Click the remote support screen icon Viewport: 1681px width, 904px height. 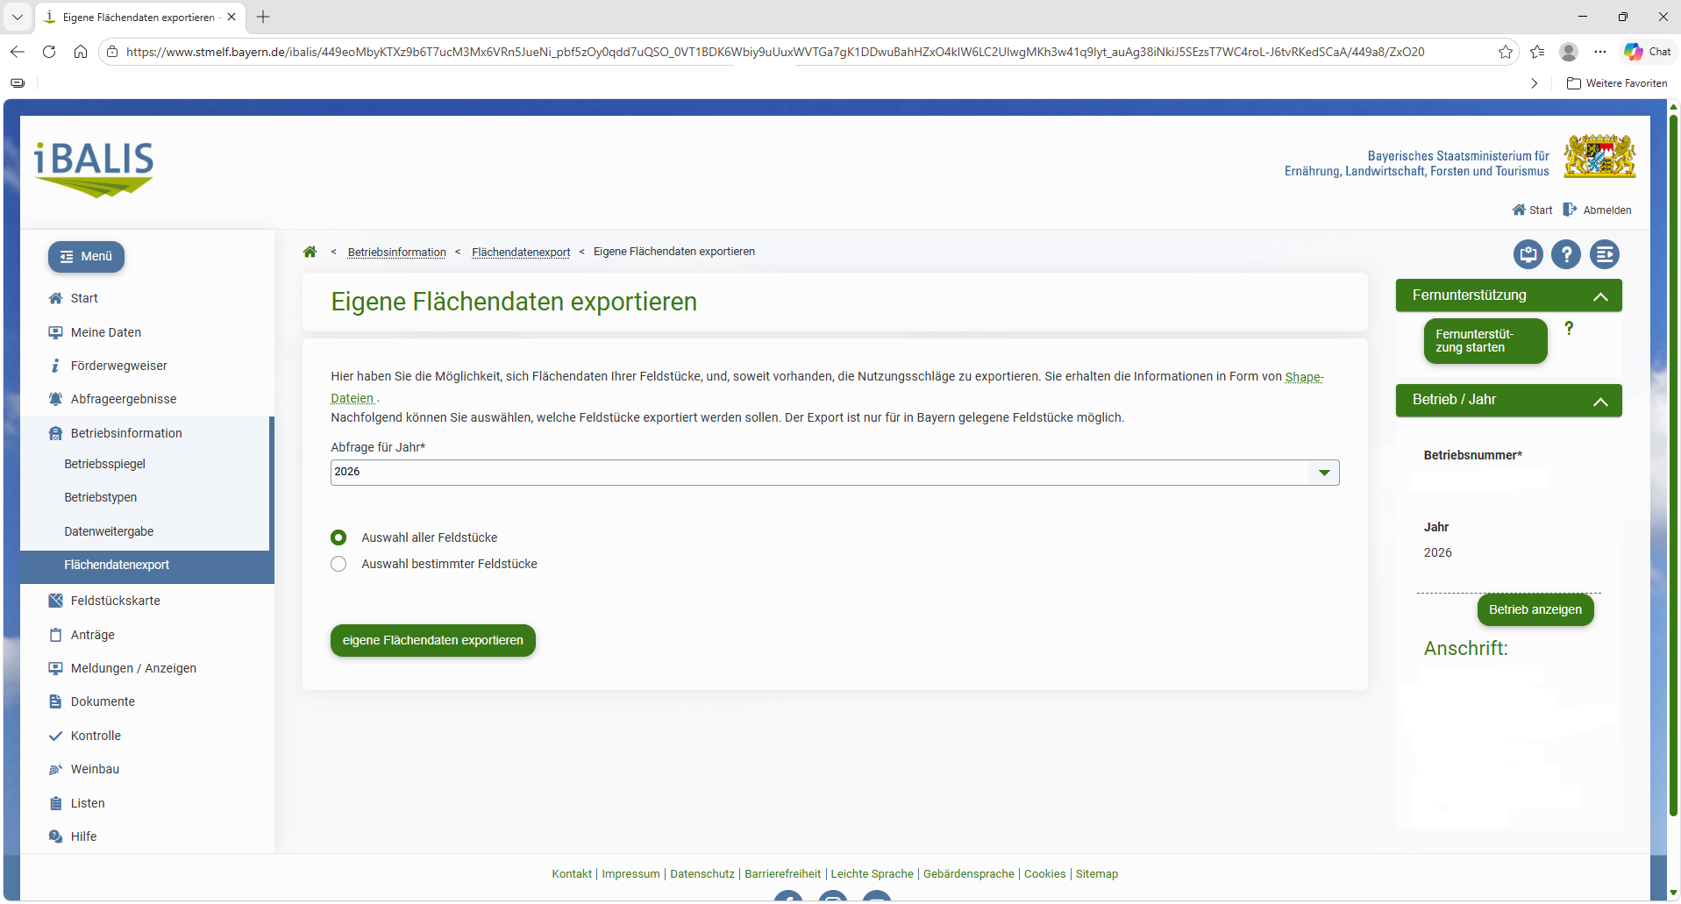pos(1528,255)
